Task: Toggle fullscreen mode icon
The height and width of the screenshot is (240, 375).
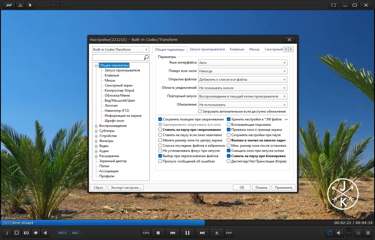Action: [x=333, y=5]
